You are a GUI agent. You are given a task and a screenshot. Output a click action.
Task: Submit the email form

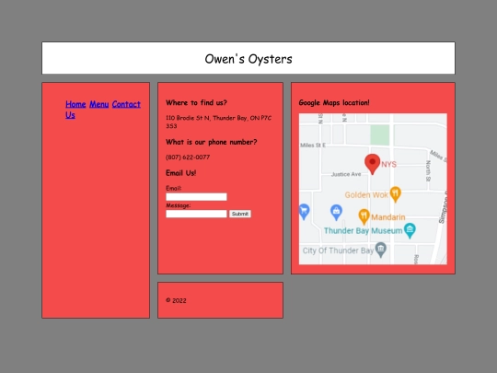click(240, 214)
